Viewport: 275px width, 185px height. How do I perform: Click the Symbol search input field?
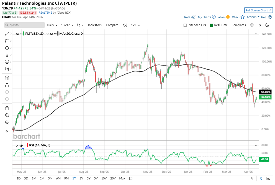click(25, 25)
